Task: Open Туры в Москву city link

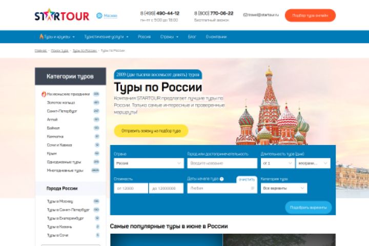Action: click(x=60, y=201)
